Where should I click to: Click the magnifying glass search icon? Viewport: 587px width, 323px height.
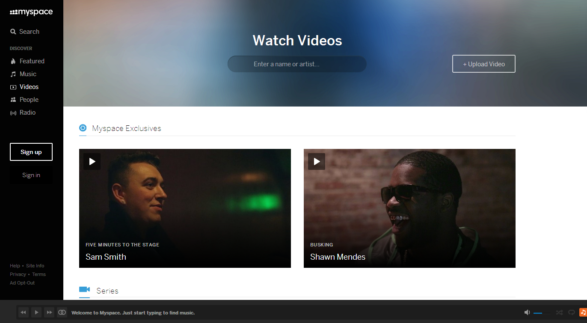click(x=13, y=32)
